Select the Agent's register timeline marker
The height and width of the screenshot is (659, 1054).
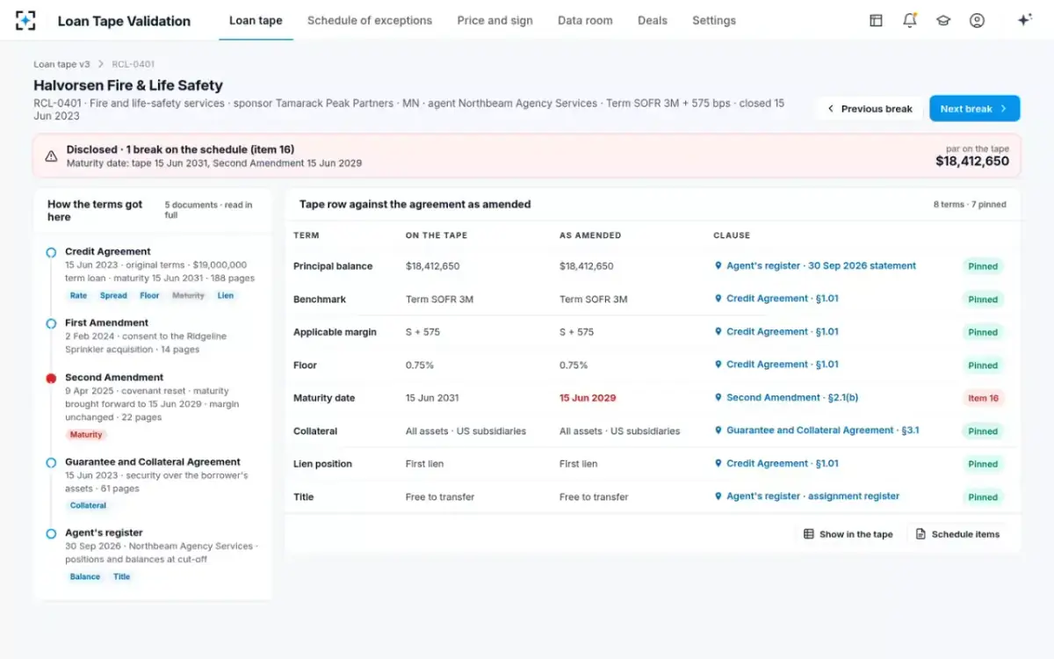(x=52, y=533)
